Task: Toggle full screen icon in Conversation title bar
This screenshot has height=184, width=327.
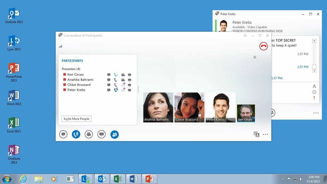Action: (x=245, y=36)
